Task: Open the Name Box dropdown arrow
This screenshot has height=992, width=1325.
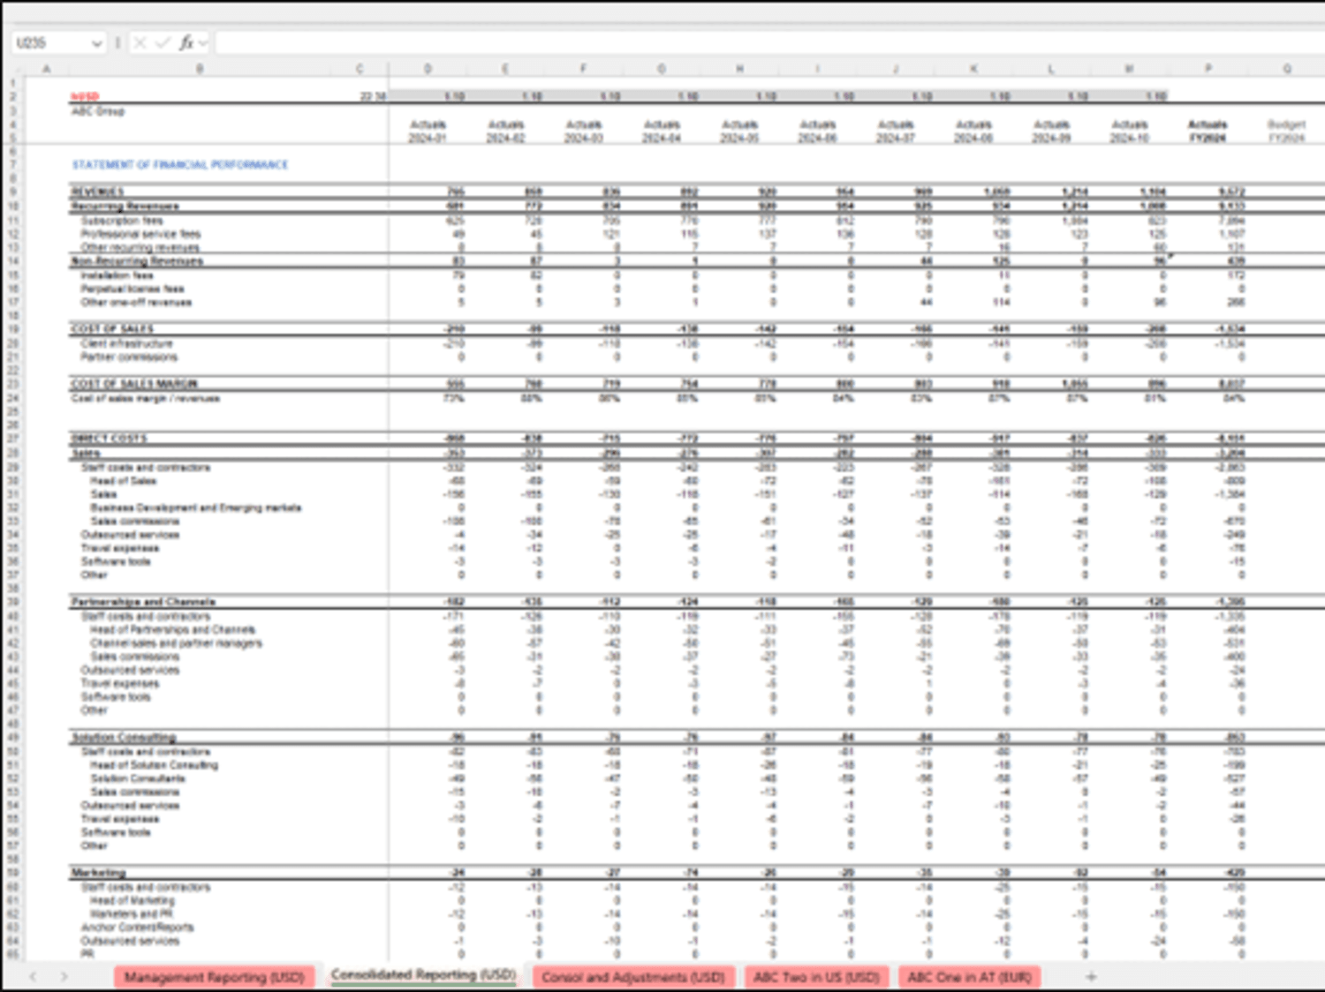Action: [96, 43]
